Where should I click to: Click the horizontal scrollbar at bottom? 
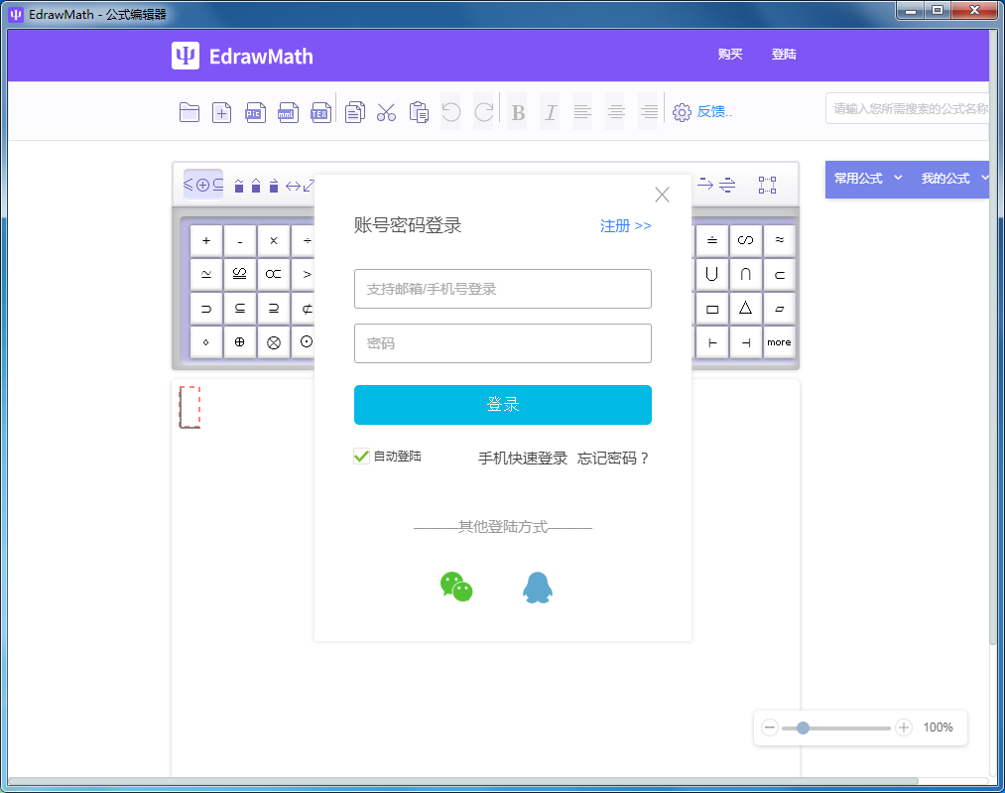pyautogui.click(x=462, y=781)
